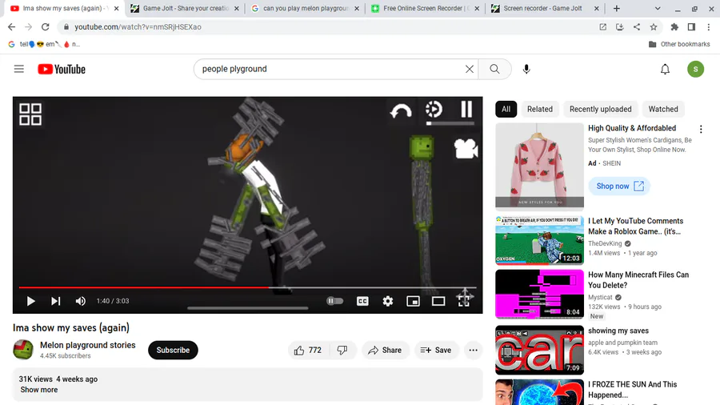This screenshot has height=405, width=720.
Task: Open account avatar menu
Action: click(695, 69)
